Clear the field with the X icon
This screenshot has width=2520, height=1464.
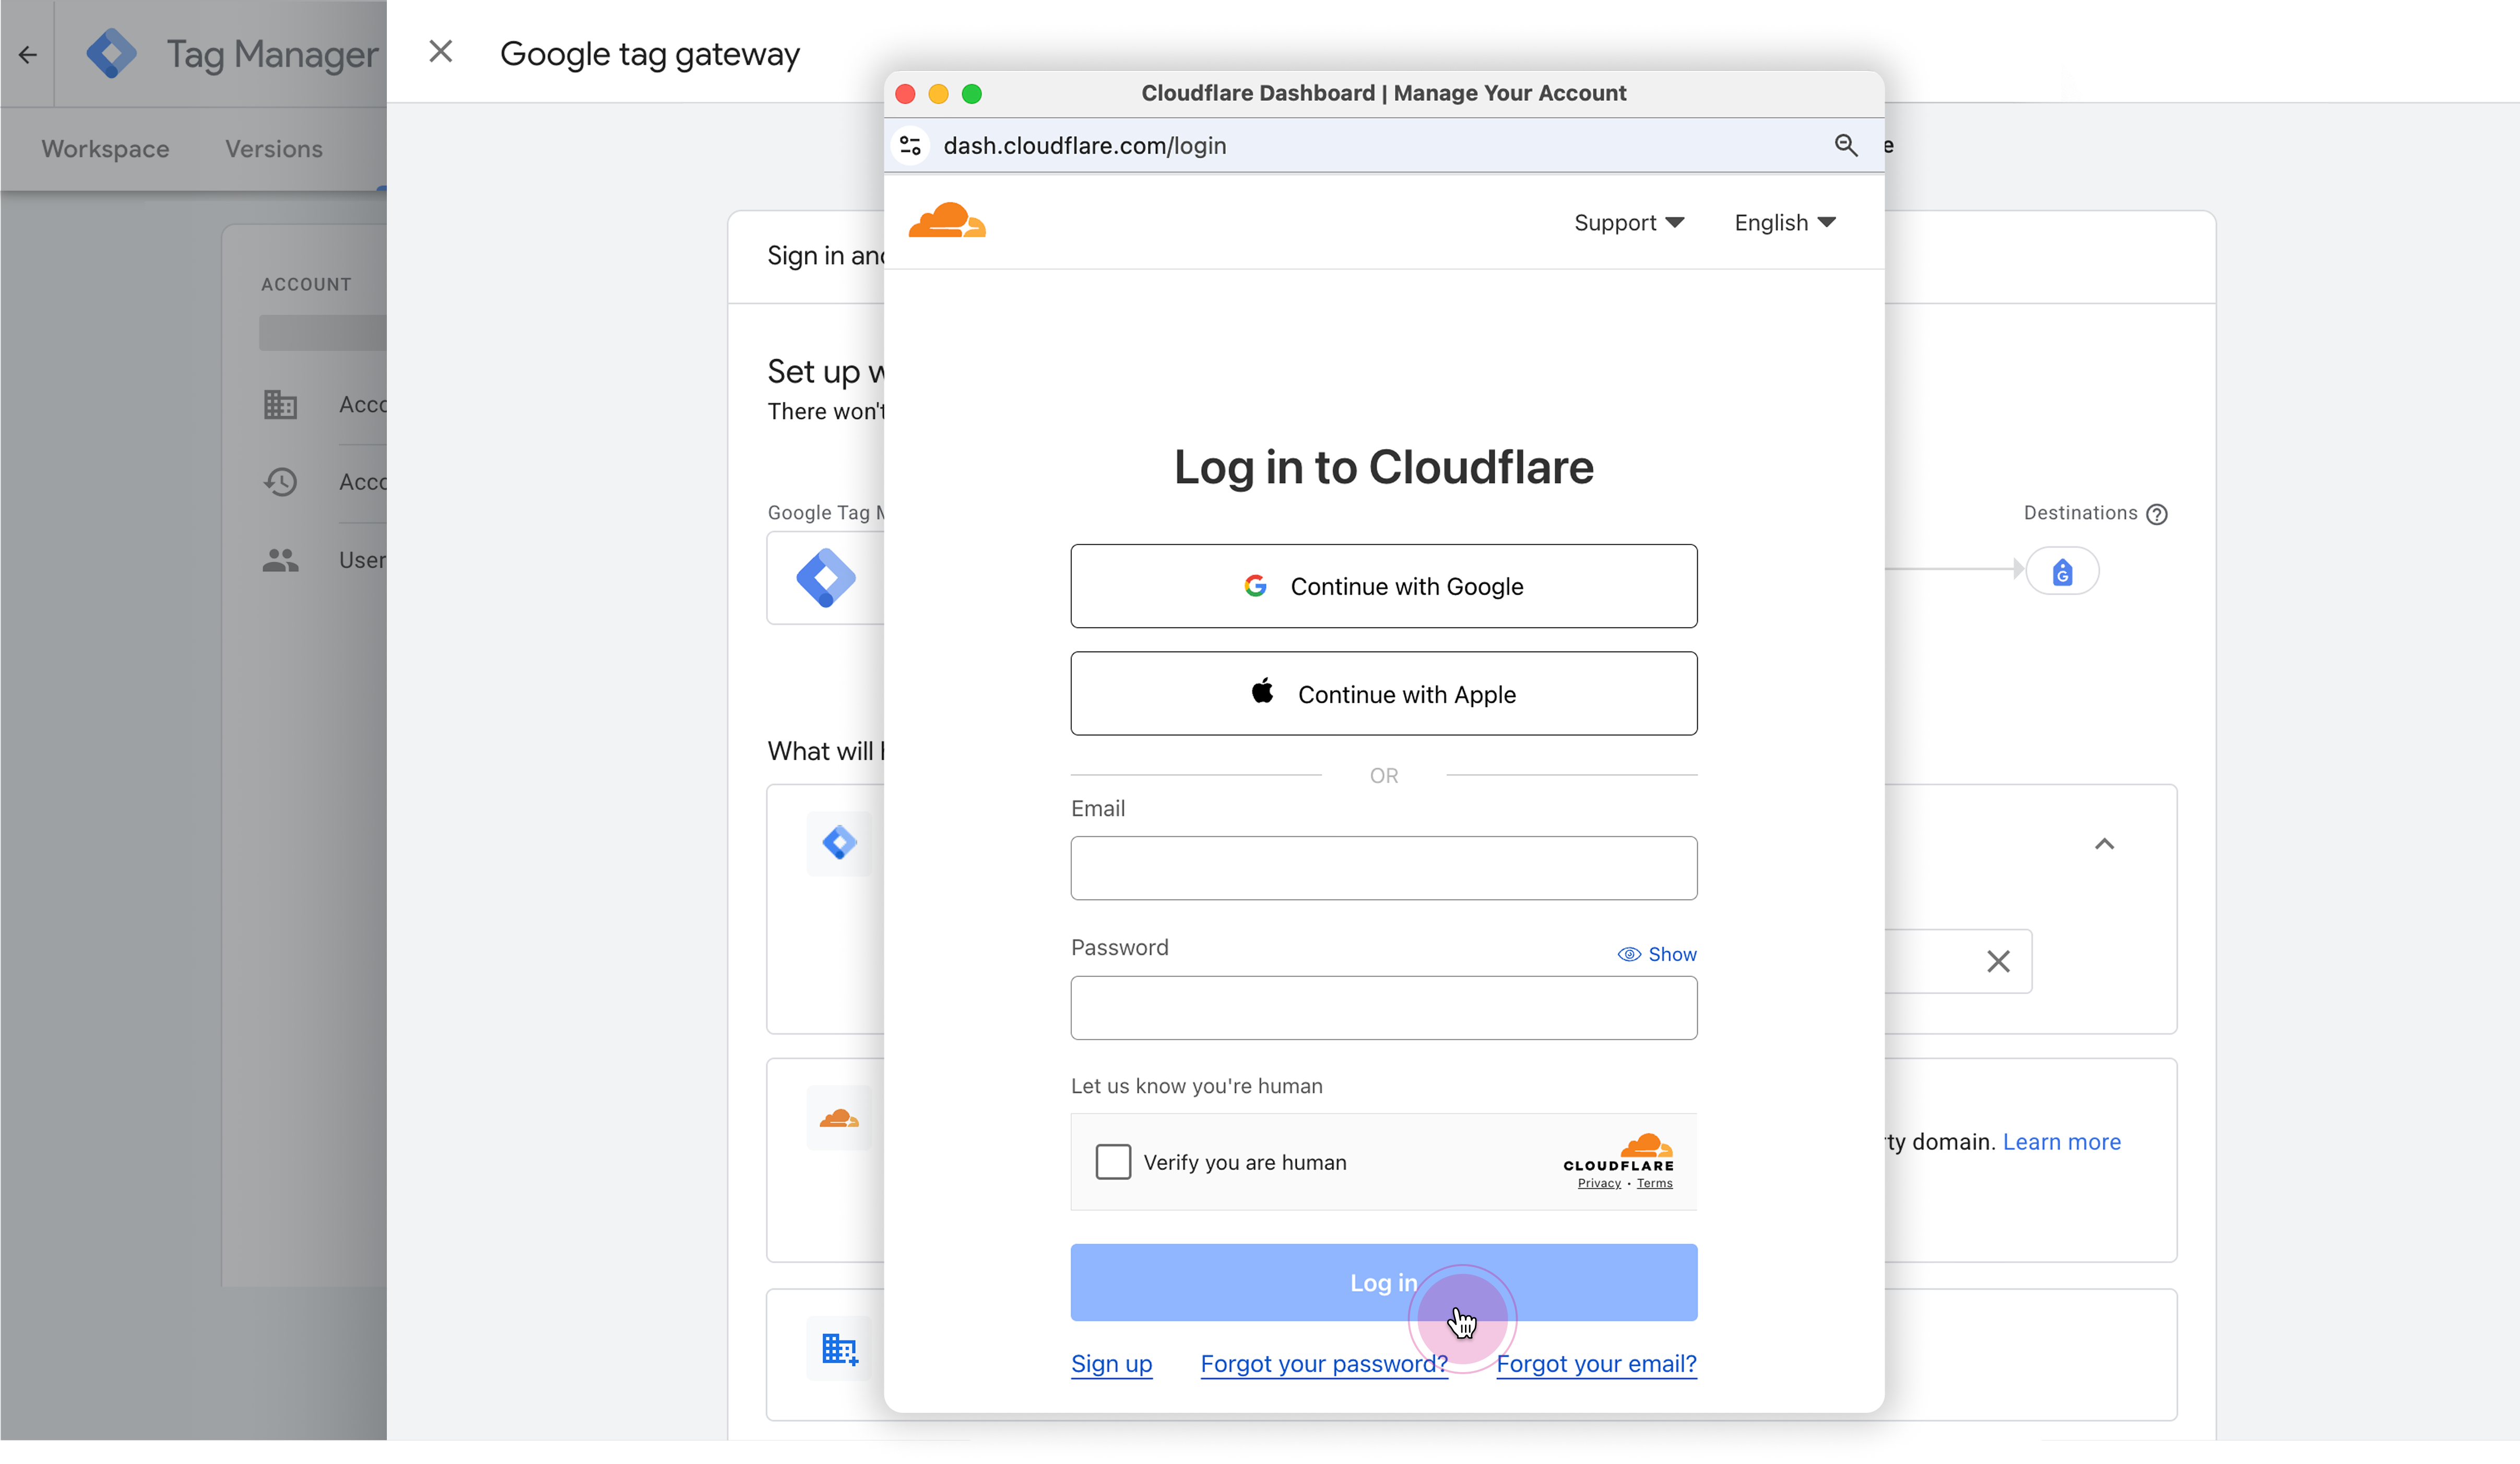point(1998,962)
